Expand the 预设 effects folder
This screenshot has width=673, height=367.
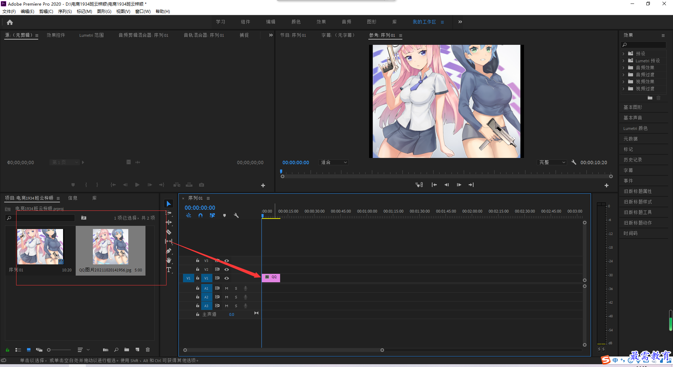[624, 54]
